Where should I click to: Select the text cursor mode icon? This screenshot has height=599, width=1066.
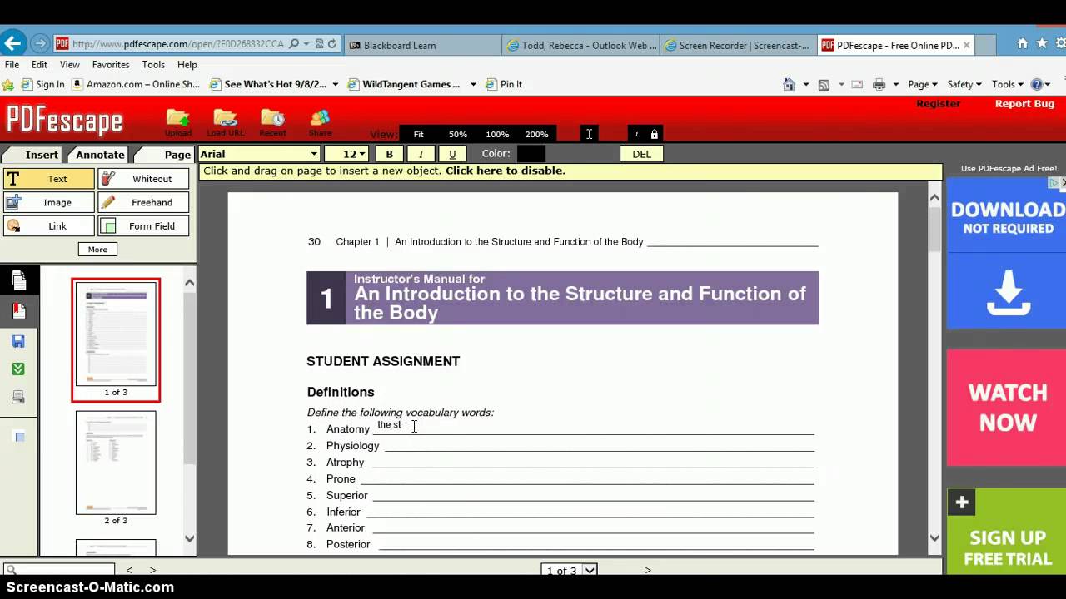coord(589,134)
